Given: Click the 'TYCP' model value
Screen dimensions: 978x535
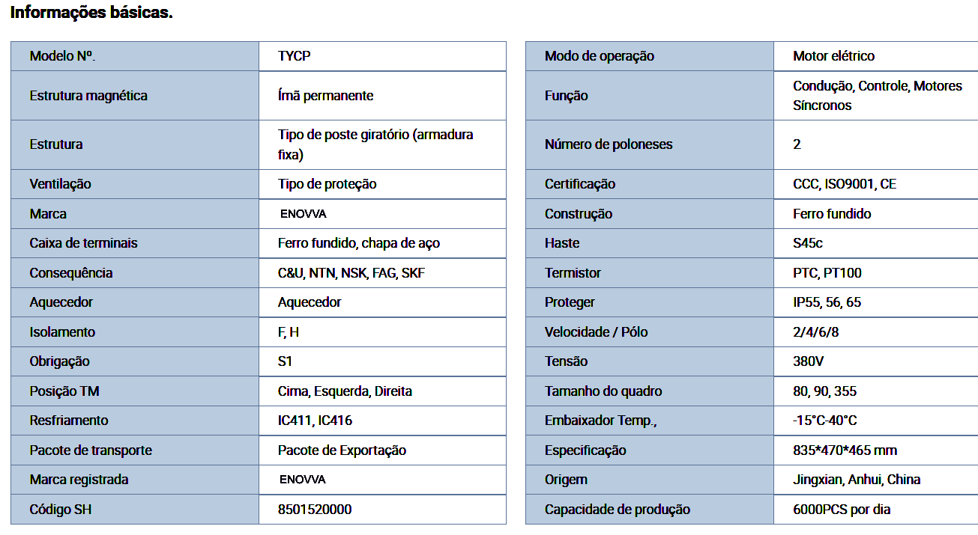Looking at the screenshot, I should click(x=294, y=56).
